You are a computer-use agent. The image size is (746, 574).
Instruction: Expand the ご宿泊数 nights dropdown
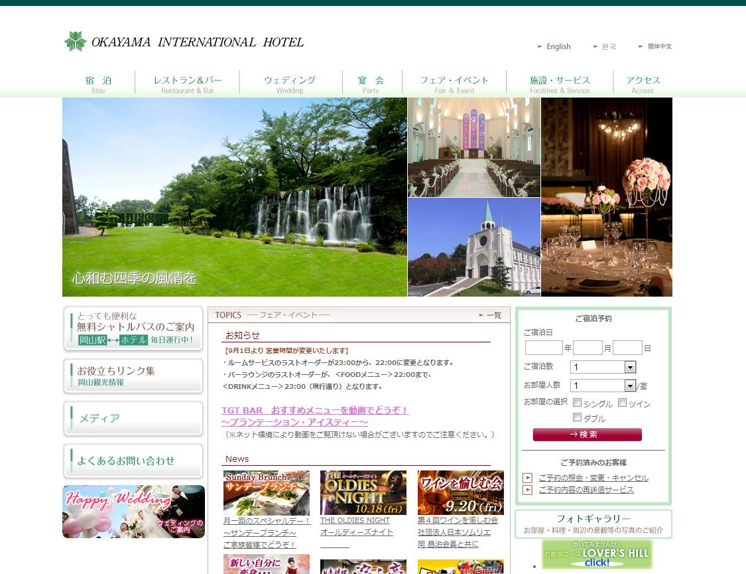[630, 367]
